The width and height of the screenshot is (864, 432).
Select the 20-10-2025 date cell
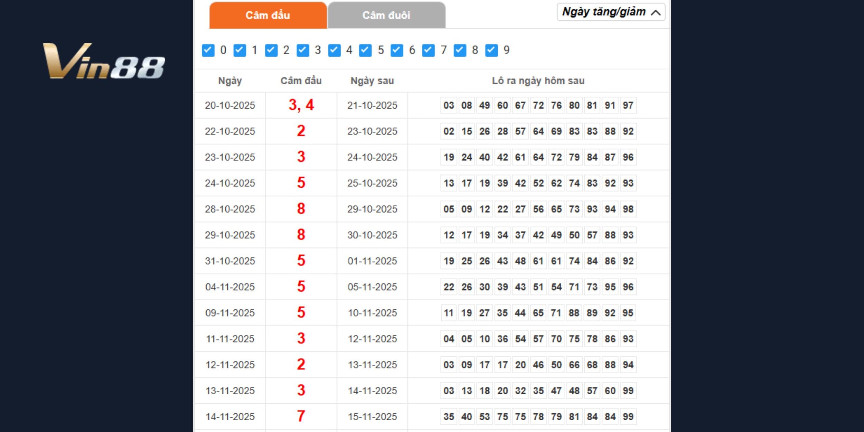click(230, 105)
